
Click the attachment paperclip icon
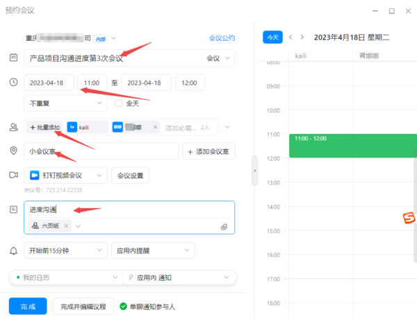click(x=224, y=227)
